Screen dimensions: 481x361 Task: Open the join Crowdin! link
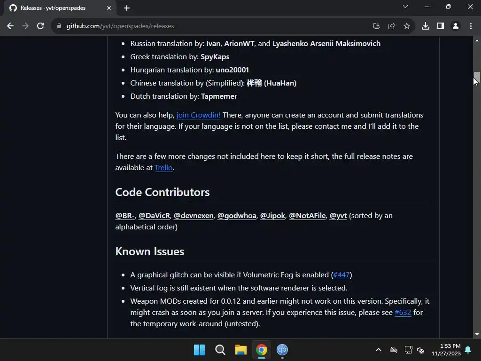[198, 115]
